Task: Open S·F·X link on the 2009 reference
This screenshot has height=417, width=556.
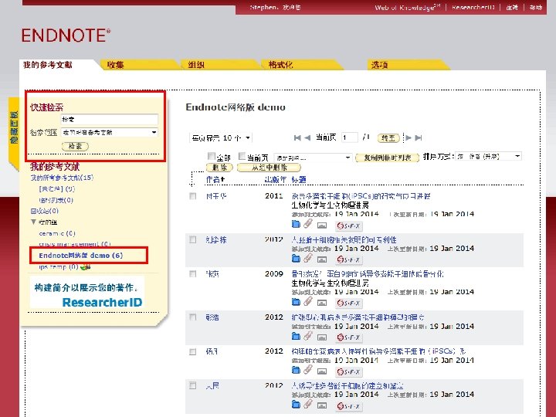Action: 349,303
